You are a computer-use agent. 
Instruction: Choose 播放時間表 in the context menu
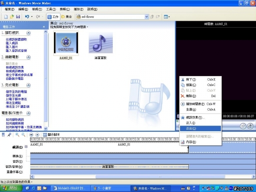(x=200, y=104)
